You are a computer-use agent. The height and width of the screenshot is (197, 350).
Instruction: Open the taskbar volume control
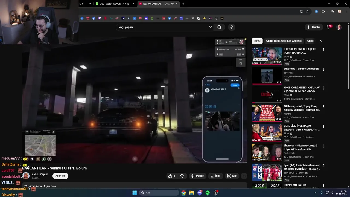332,193
